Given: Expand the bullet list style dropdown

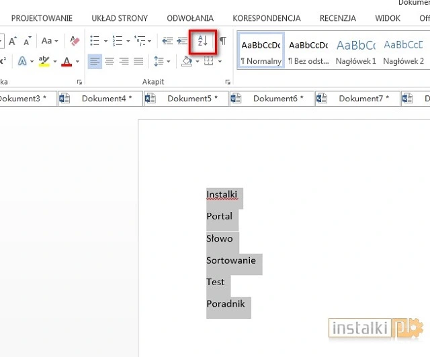Looking at the screenshot, I should [105, 42].
